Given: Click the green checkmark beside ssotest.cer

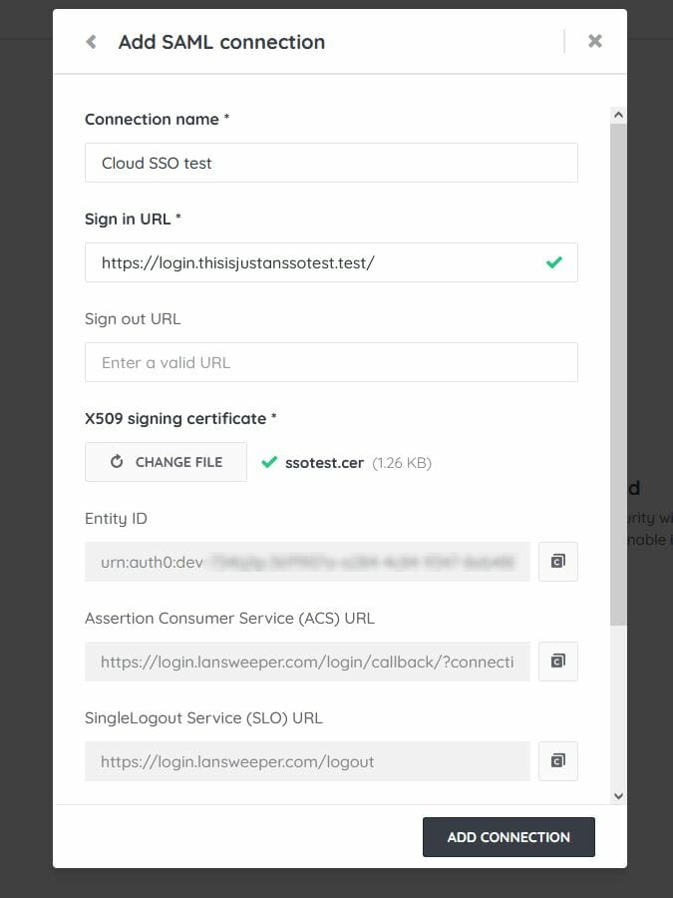Looking at the screenshot, I should click(x=268, y=462).
